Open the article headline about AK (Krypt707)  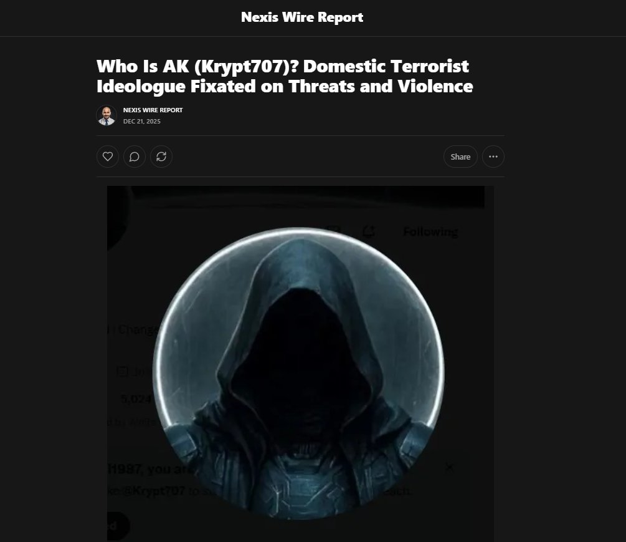[x=285, y=76]
